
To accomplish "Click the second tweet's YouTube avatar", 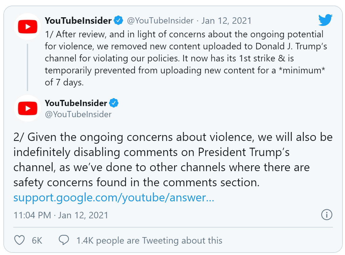I will click(27, 108).
